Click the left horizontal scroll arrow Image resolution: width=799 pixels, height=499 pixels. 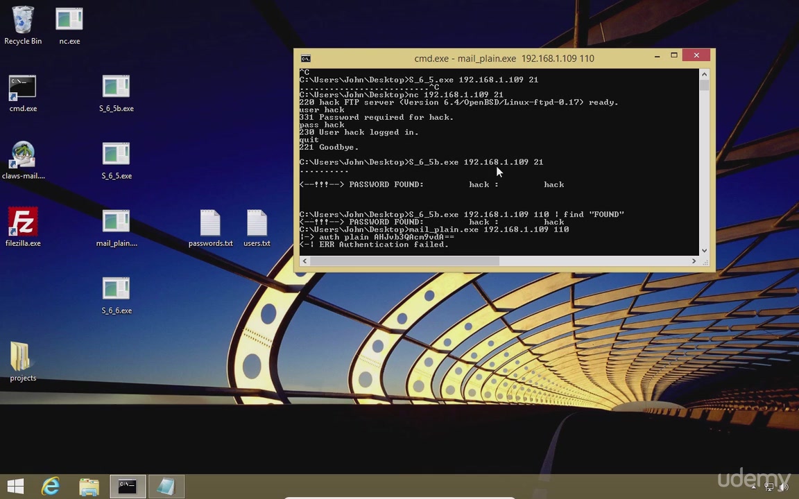304,261
